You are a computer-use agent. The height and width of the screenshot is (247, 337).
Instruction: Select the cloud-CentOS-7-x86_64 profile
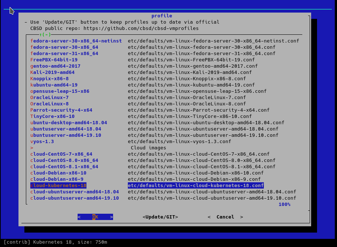point(61,154)
